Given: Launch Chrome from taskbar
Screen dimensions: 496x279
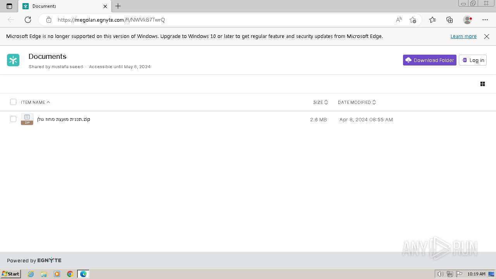Looking at the screenshot, I should pyautogui.click(x=70, y=274).
